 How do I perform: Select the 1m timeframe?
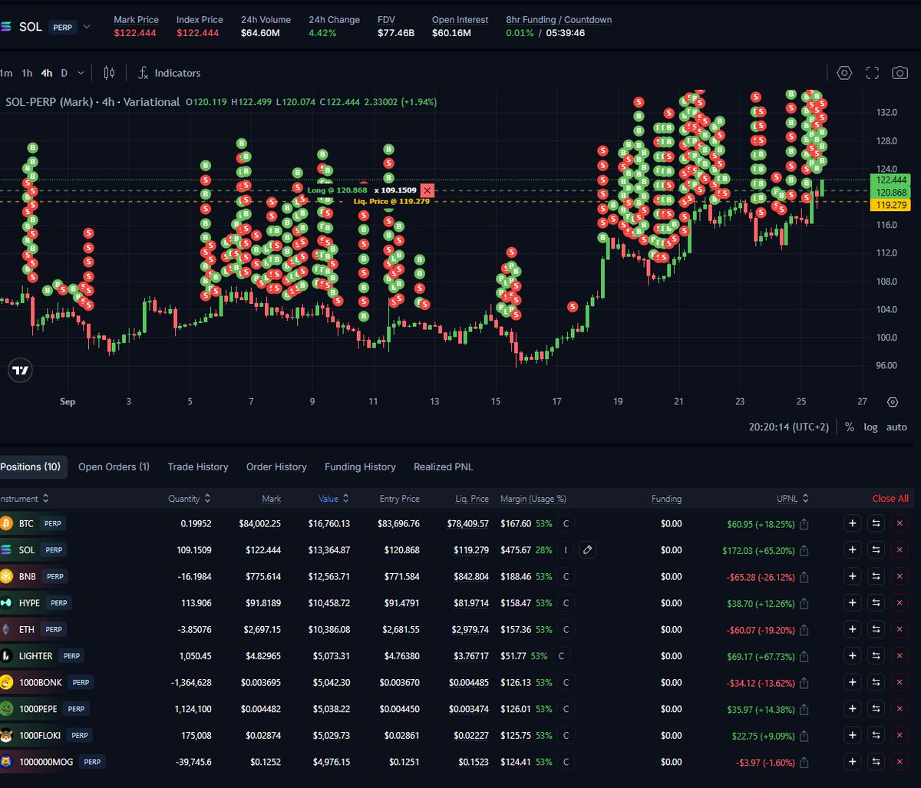coord(6,73)
